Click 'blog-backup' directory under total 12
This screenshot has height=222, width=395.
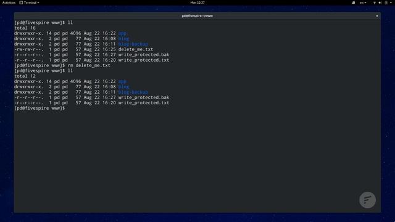pos(133,92)
